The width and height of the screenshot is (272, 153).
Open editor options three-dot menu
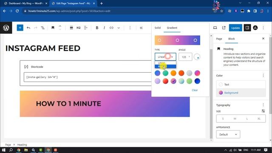click(x=263, y=28)
